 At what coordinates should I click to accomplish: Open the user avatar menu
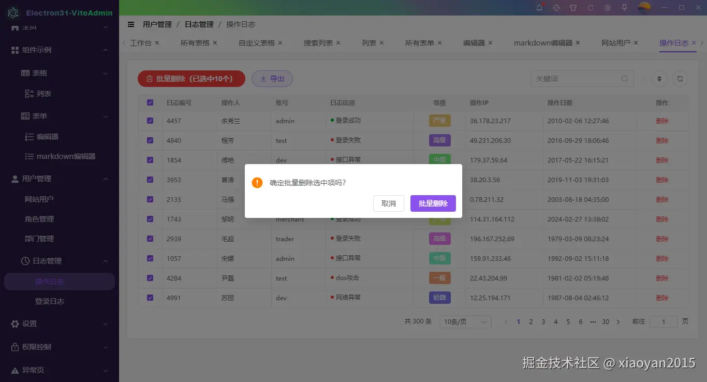644,8
